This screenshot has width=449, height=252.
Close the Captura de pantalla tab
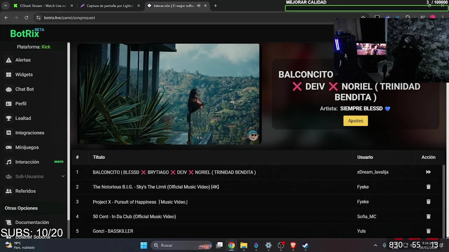tap(139, 6)
